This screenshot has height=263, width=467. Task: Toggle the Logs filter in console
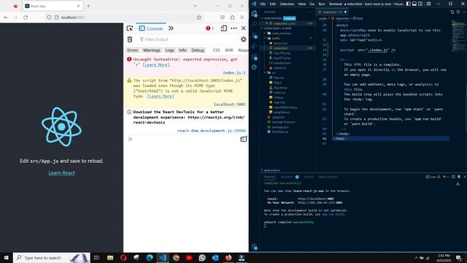click(x=169, y=50)
